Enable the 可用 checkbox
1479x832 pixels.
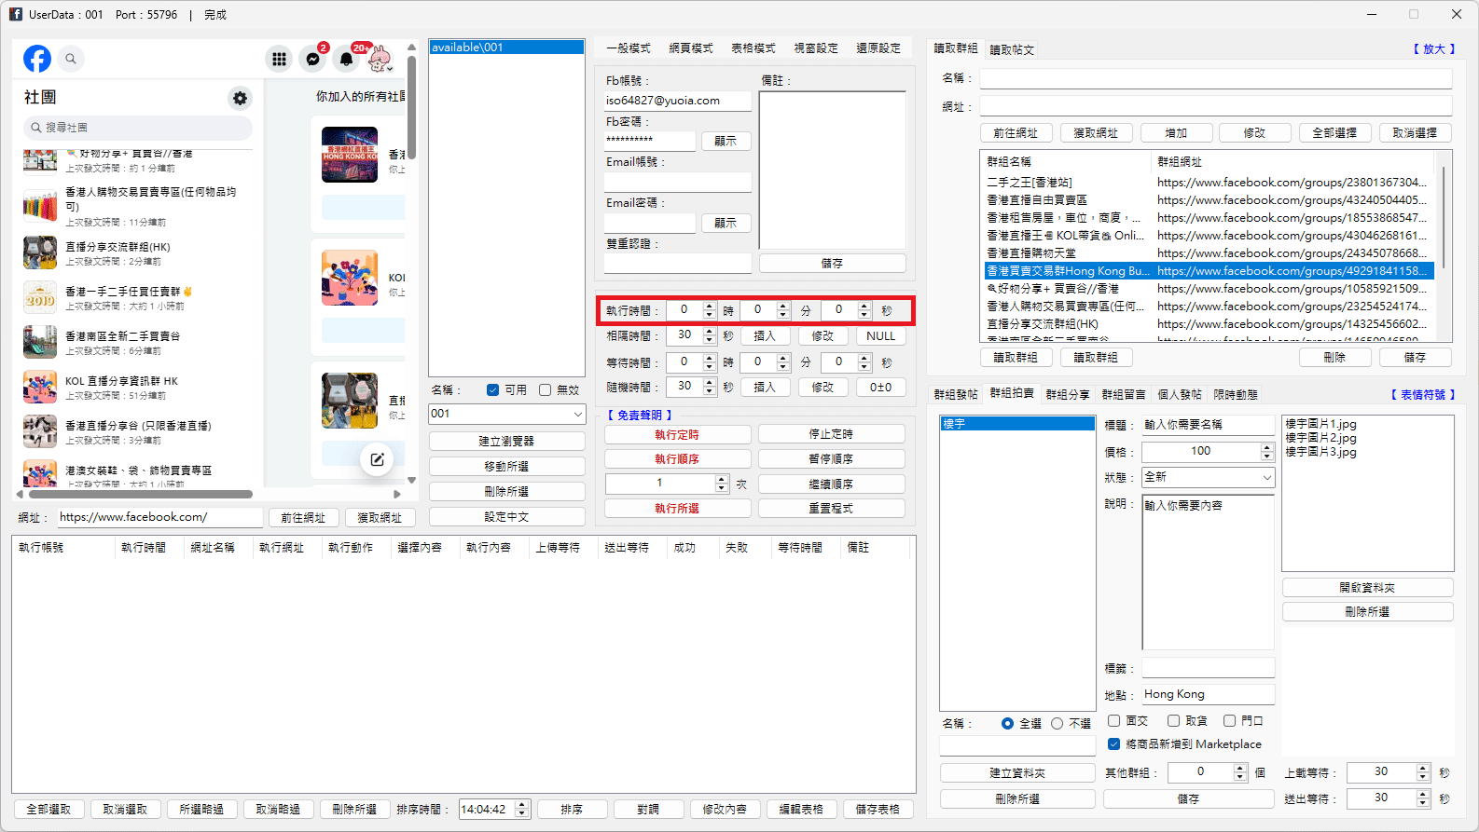pos(492,390)
